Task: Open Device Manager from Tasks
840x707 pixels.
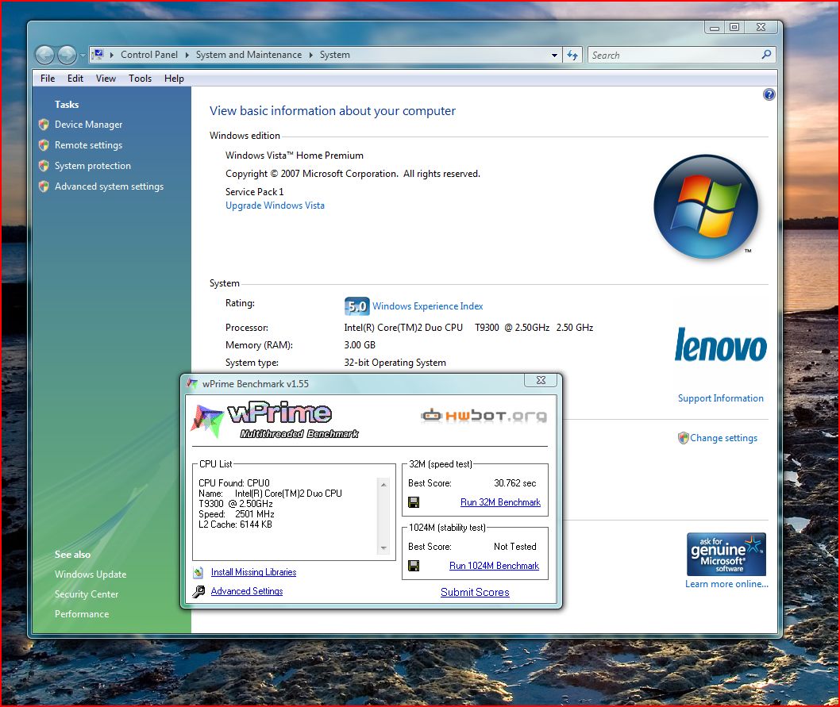Action: click(x=88, y=125)
